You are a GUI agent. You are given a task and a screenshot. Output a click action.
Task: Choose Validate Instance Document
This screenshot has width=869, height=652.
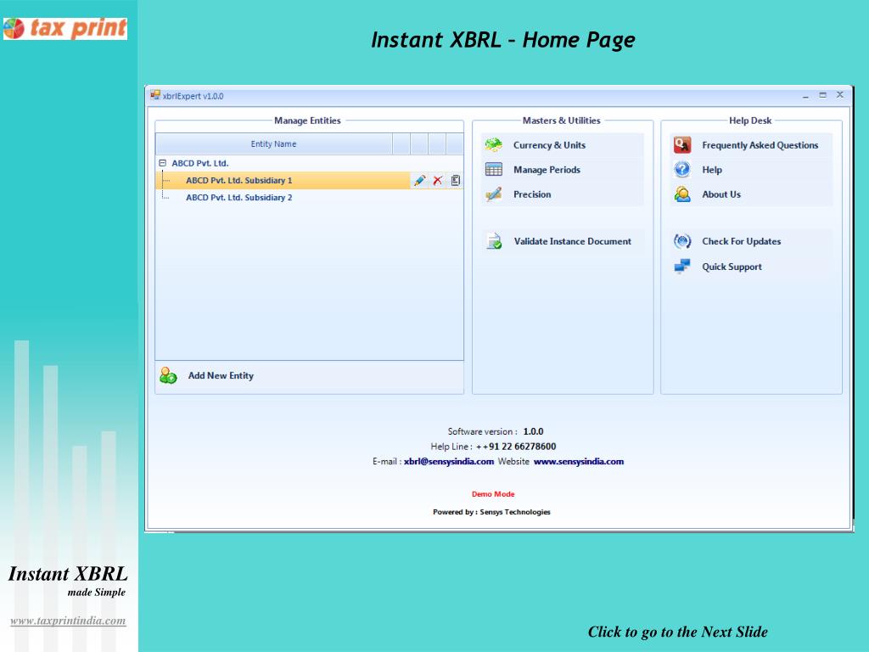(x=573, y=241)
